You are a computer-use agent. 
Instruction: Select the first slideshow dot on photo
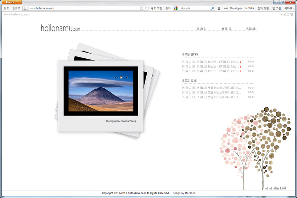115,78
